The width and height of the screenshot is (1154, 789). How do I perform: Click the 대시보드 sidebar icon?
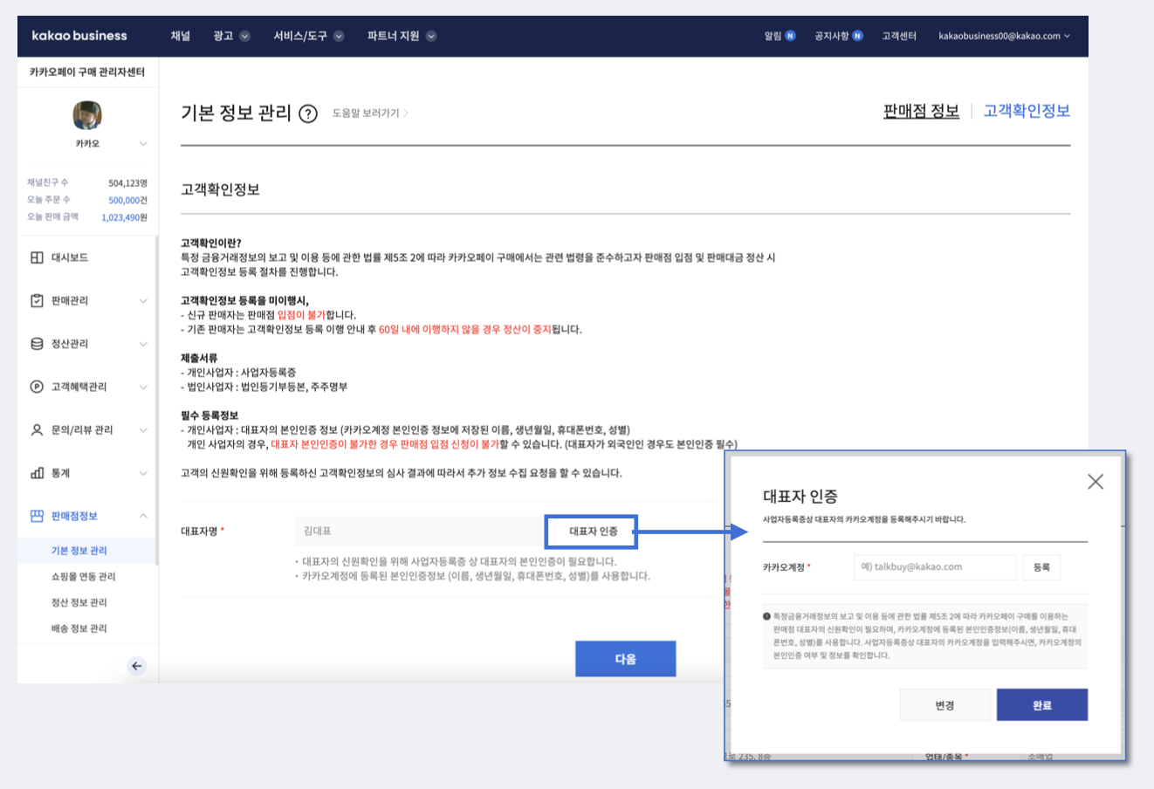37,257
